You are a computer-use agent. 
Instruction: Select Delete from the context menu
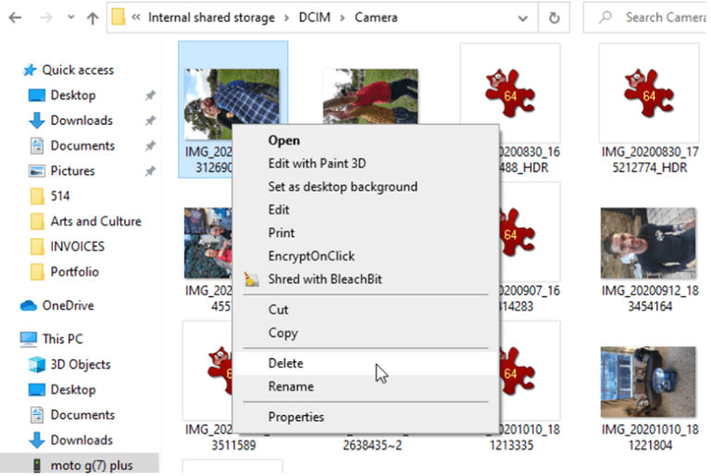[x=285, y=363]
